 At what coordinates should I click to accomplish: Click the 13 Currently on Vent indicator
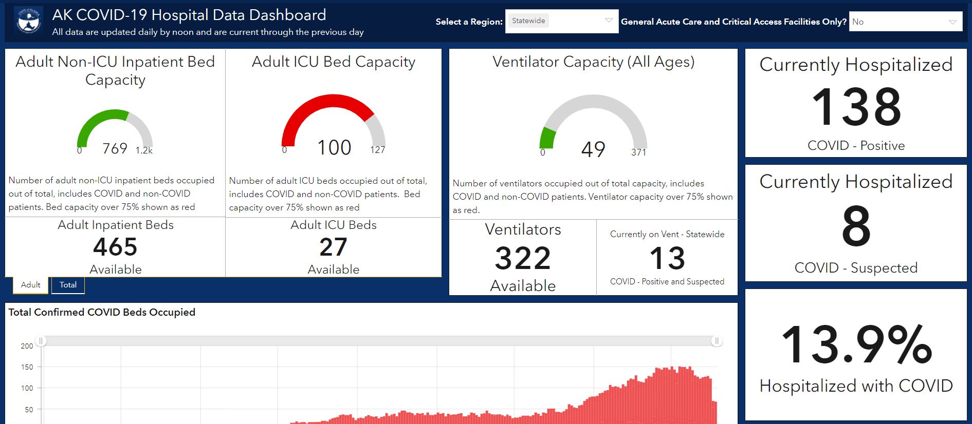click(667, 258)
